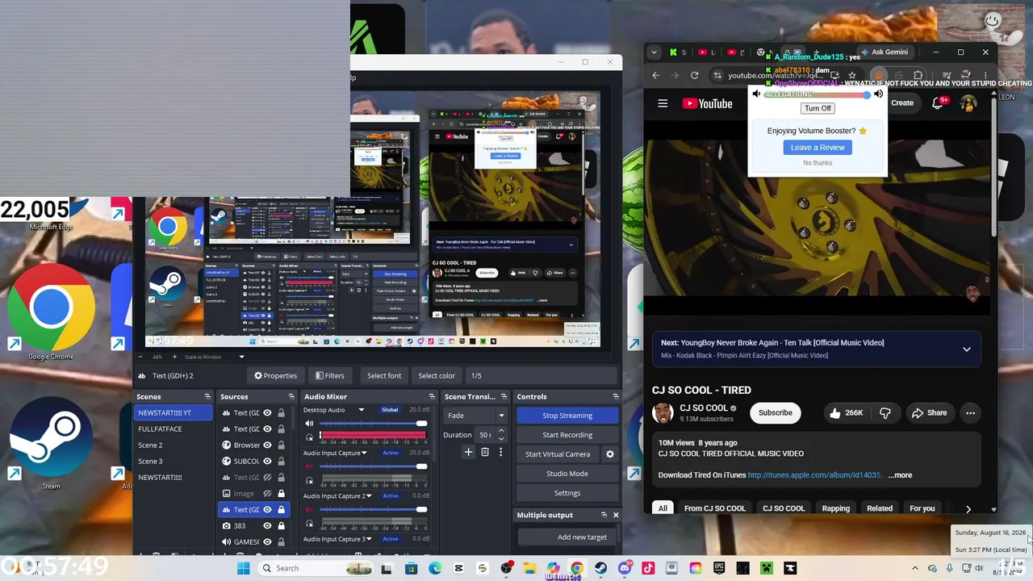Like the CJ SO COOL - TIRED video
The height and width of the screenshot is (581, 1033).
point(846,413)
